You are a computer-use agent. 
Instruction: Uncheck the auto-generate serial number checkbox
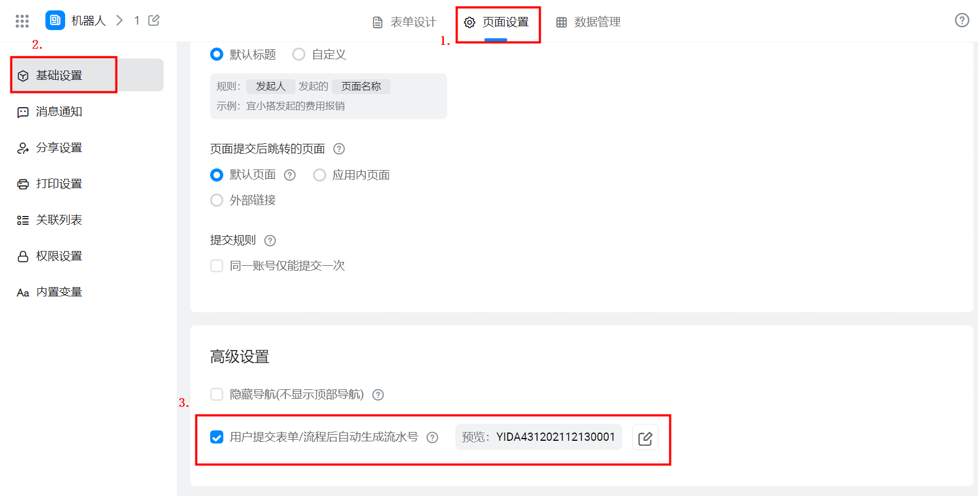point(217,437)
